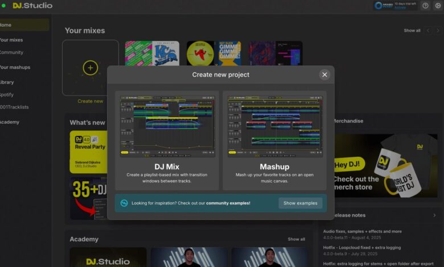Open the Reveal Party news card
Screen dimensions: 444x267
coord(88,152)
